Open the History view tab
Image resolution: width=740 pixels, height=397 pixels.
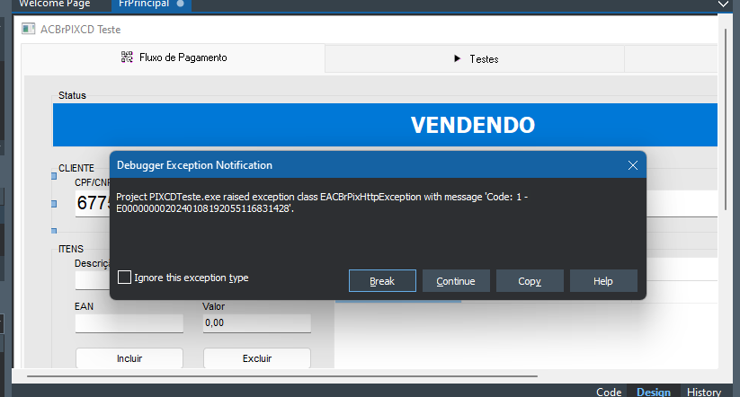pos(704,392)
